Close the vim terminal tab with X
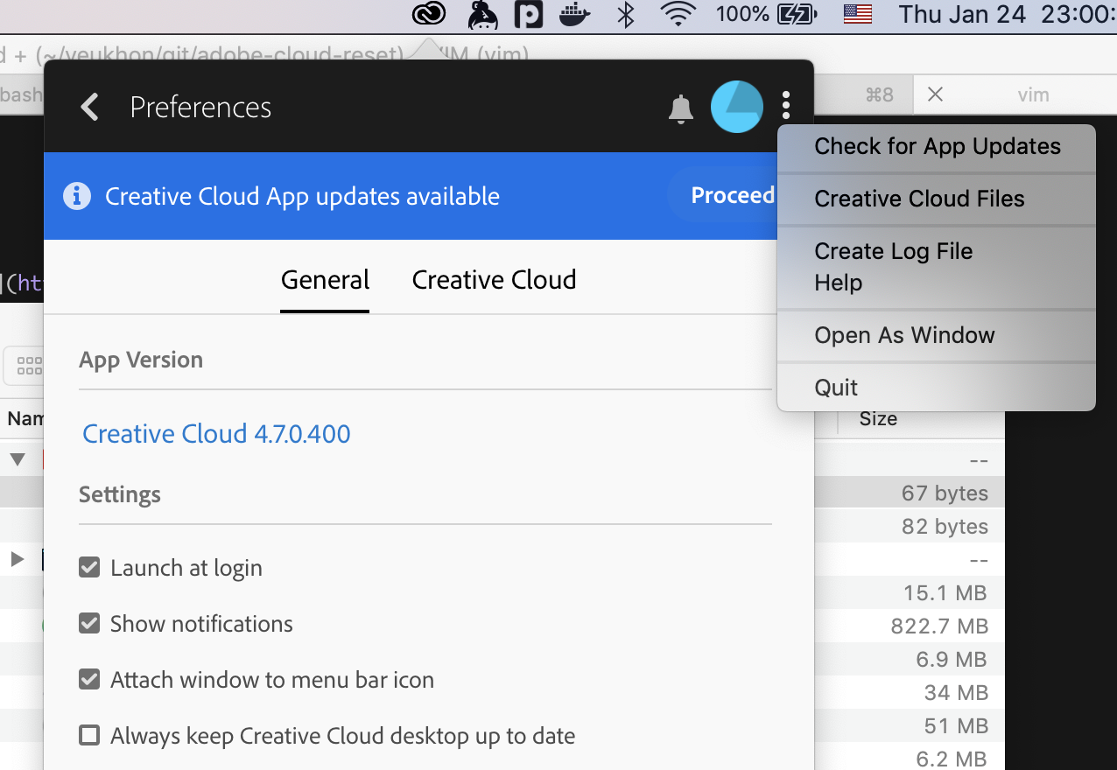Image resolution: width=1117 pixels, height=770 pixels. coord(935,94)
